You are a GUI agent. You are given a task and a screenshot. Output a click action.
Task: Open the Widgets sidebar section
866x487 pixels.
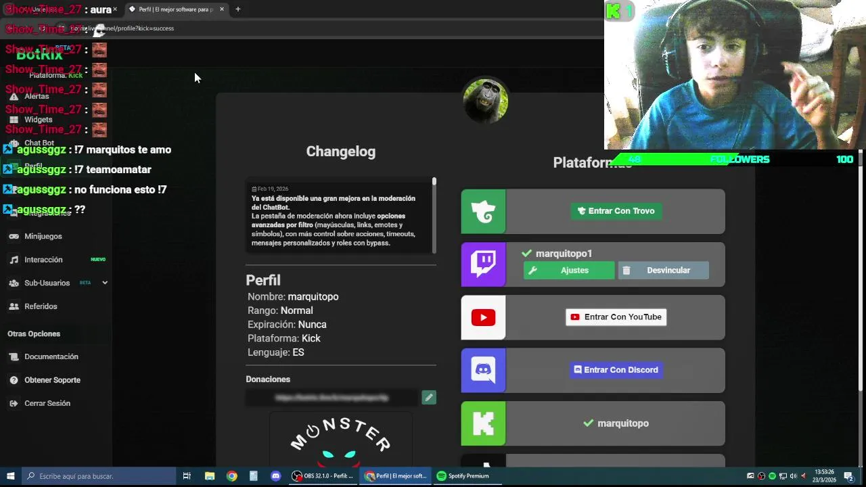(38, 120)
